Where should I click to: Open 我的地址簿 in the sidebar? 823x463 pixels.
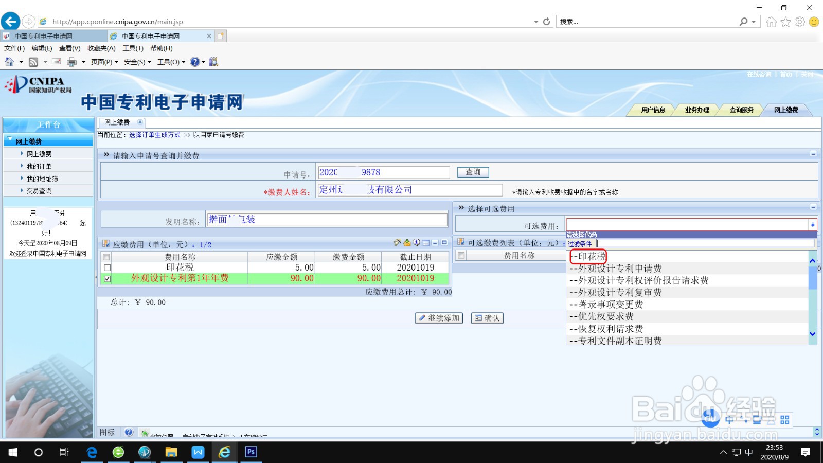42,179
